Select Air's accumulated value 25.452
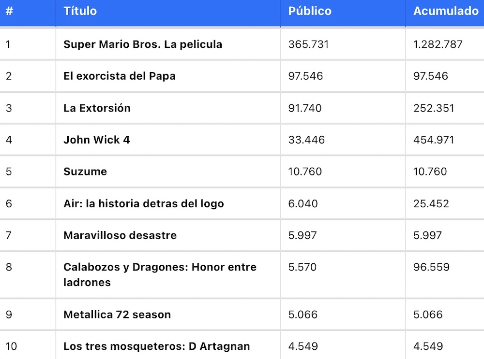The image size is (484, 359). tap(431, 204)
